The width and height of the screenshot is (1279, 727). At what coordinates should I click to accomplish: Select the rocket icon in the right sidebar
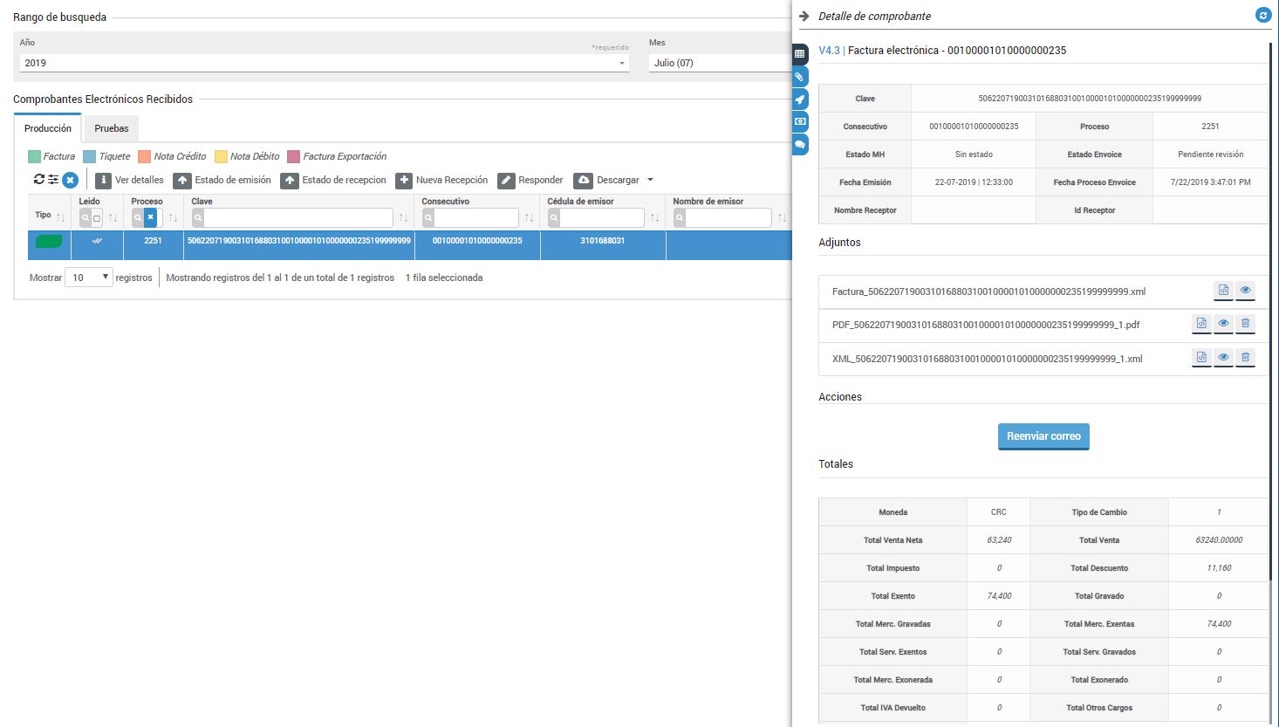(x=800, y=99)
